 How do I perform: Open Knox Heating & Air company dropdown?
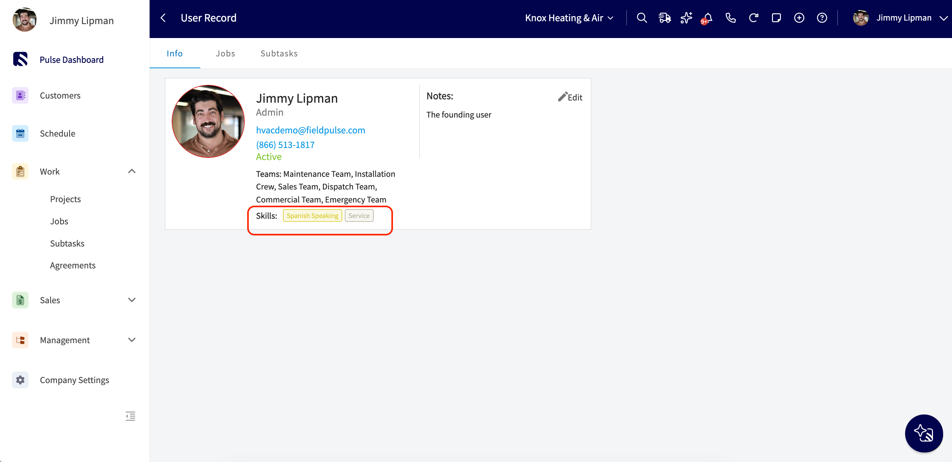(x=569, y=18)
